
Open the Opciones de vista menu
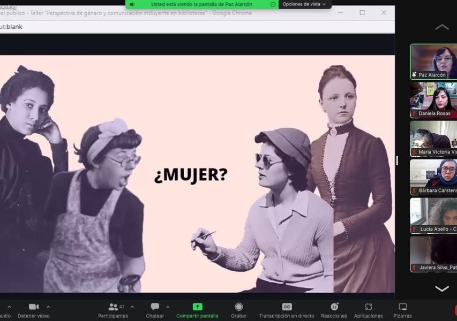[x=304, y=4]
